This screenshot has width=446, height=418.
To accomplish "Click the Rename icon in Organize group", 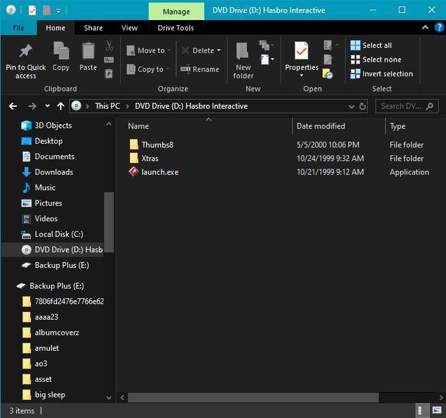I will click(186, 69).
